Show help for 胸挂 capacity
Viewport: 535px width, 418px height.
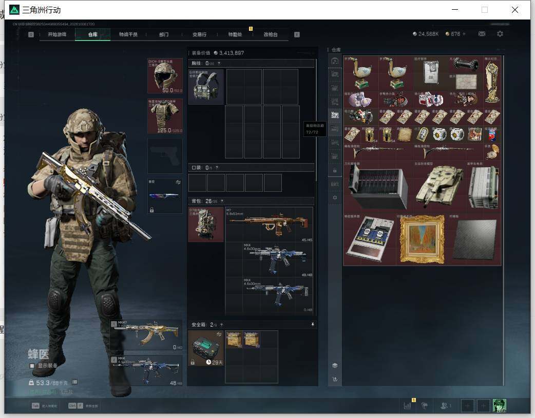pyautogui.click(x=219, y=64)
